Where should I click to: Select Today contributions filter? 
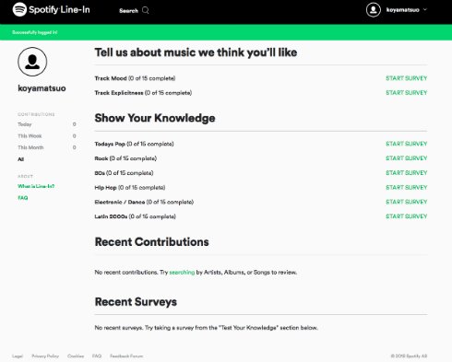pyautogui.click(x=25, y=124)
